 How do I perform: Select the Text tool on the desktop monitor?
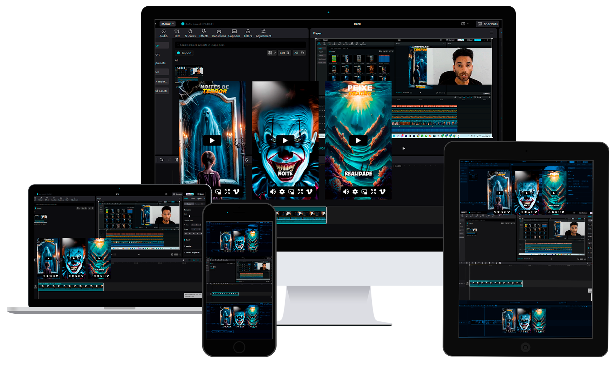(177, 33)
